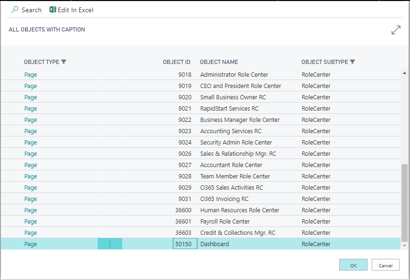Click Page link in Accounting Services RC row

pos(31,131)
